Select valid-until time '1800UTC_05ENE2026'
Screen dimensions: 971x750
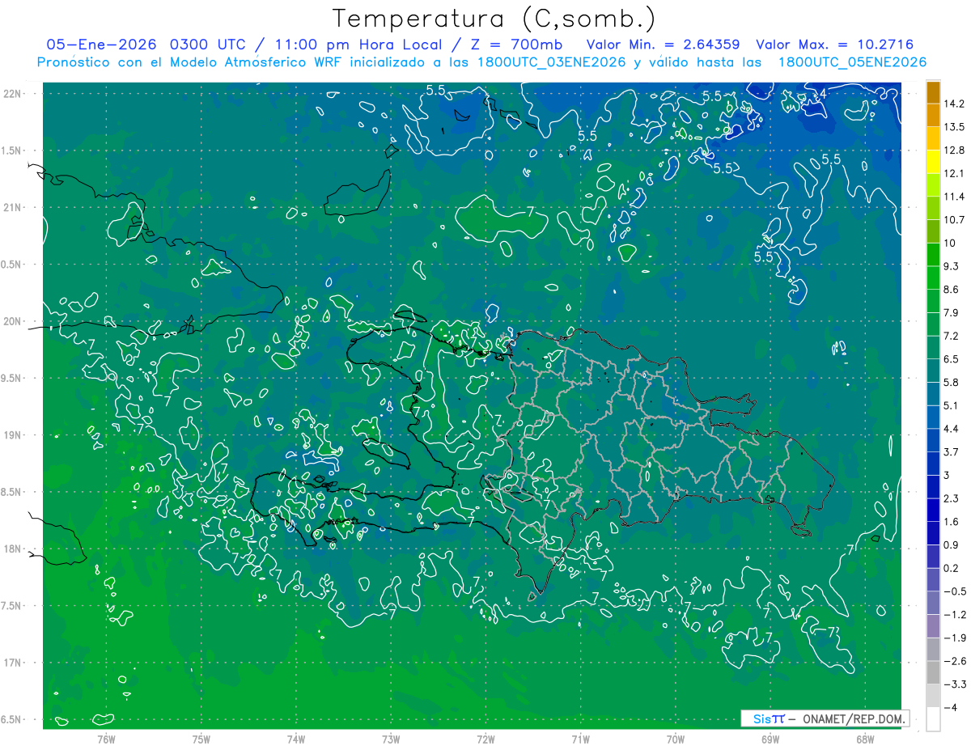(x=852, y=62)
